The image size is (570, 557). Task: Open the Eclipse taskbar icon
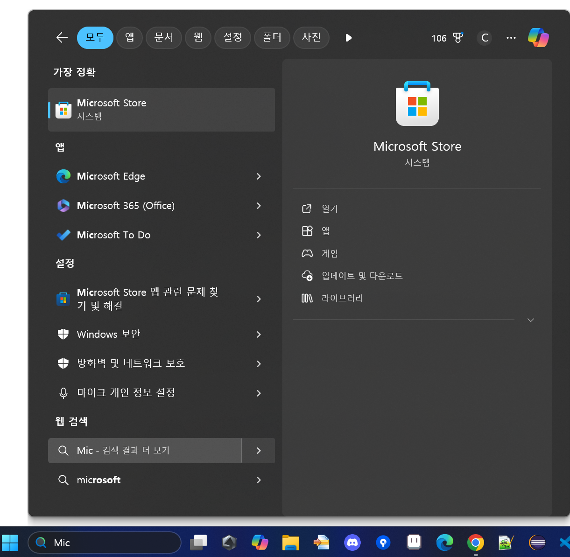point(537,543)
